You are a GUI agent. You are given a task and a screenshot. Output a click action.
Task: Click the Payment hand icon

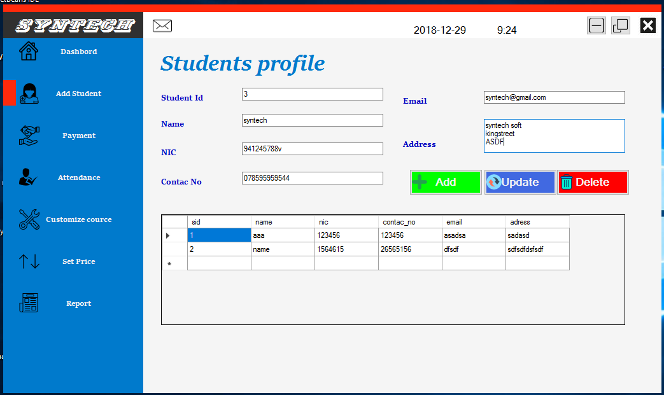point(29,135)
